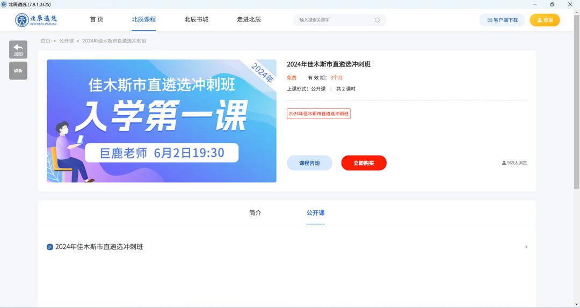Open the 首页 nav tab
This screenshot has width=580, height=308.
pos(97,20)
